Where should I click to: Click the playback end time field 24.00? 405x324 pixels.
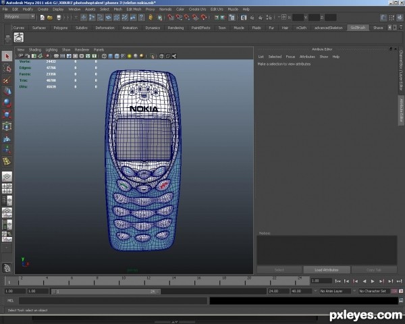tap(278, 291)
